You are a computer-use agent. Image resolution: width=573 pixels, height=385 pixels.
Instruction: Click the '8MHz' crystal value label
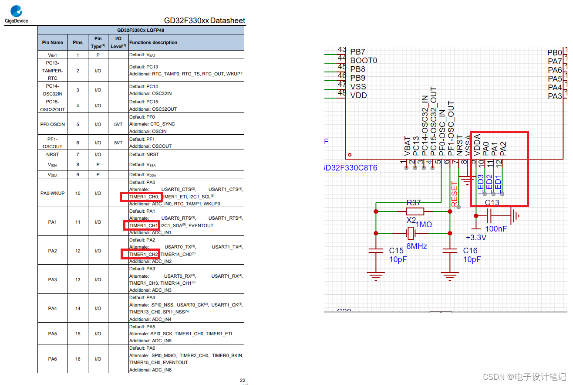click(417, 246)
